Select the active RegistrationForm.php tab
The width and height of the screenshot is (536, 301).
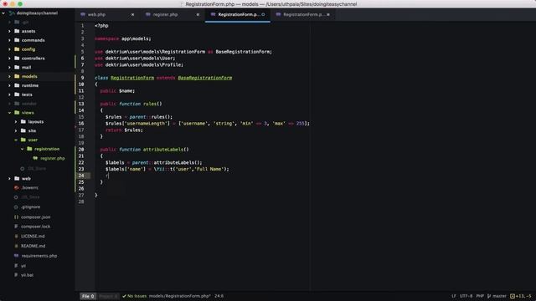tap(238, 15)
